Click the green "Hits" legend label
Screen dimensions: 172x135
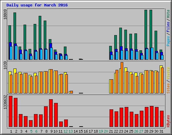click(x=168, y=14)
